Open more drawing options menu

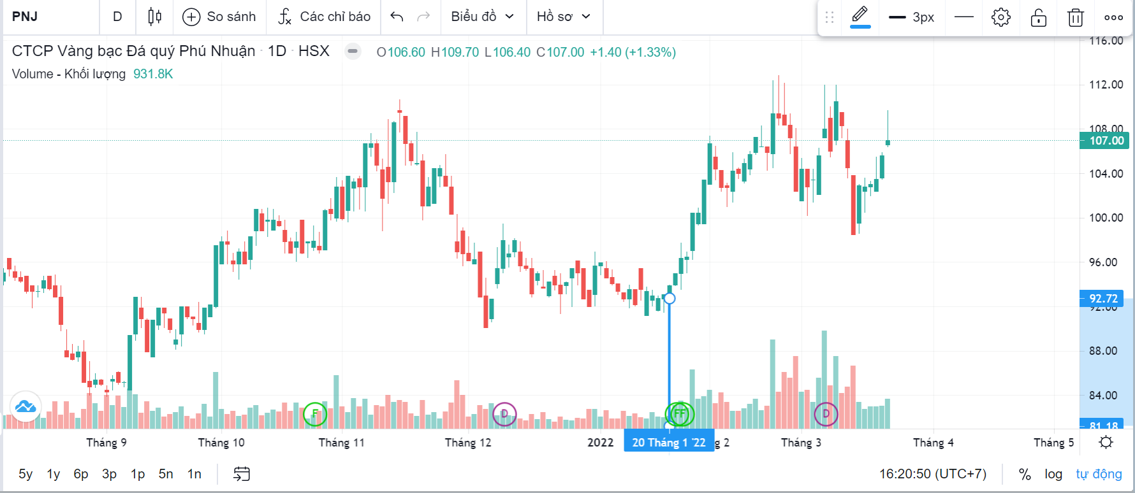tap(1113, 17)
